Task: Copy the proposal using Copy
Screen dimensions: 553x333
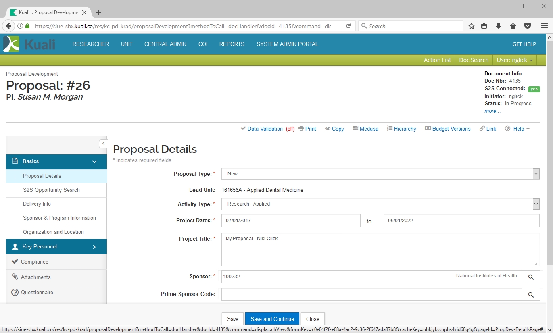Action: point(334,129)
